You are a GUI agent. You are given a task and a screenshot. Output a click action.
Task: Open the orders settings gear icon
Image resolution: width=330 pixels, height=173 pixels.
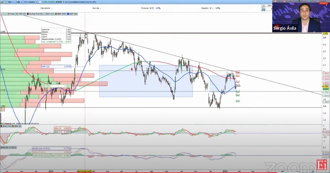click(x=159, y=8)
